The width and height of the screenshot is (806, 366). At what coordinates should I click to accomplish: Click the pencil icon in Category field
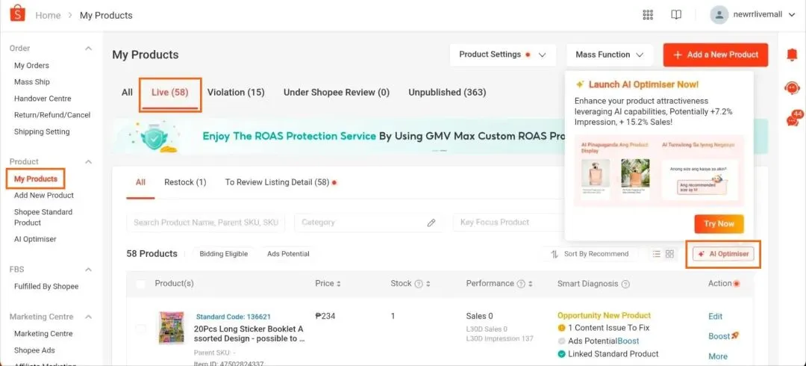tap(431, 223)
